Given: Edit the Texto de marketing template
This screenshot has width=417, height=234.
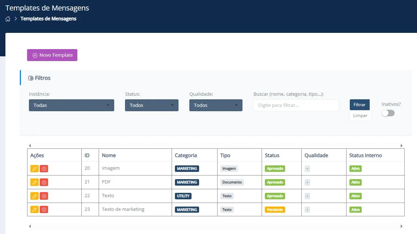Looking at the screenshot, I should (34, 209).
